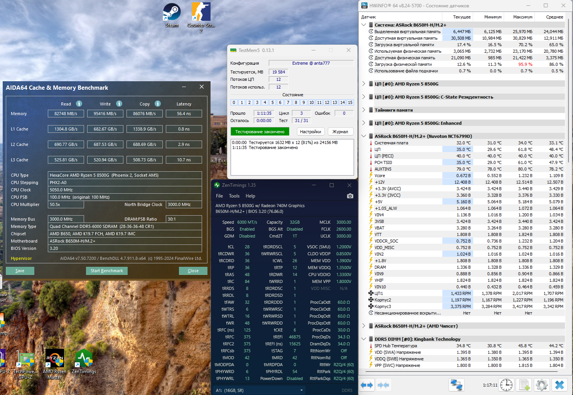Select the ZenTimings desktop shortcut
The width and height of the screenshot is (573, 395).
[x=84, y=362]
